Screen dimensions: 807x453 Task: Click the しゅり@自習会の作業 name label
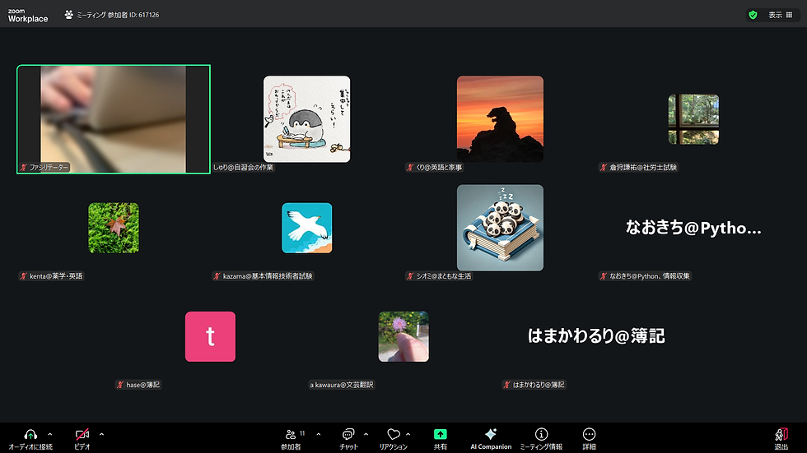pos(243,168)
